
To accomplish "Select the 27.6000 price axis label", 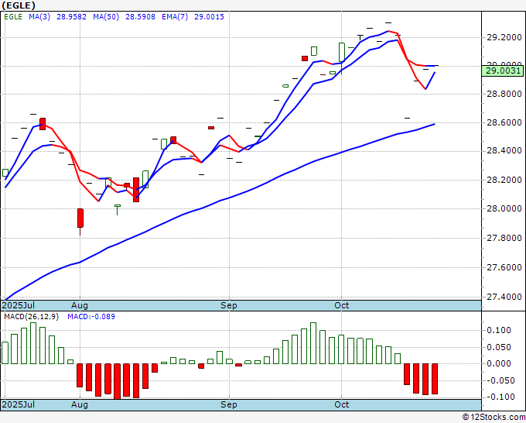I will click(x=504, y=267).
